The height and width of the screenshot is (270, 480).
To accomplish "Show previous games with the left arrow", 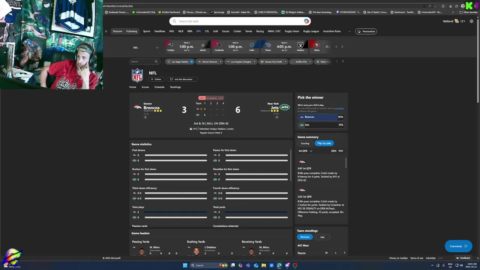I will 336,47.
